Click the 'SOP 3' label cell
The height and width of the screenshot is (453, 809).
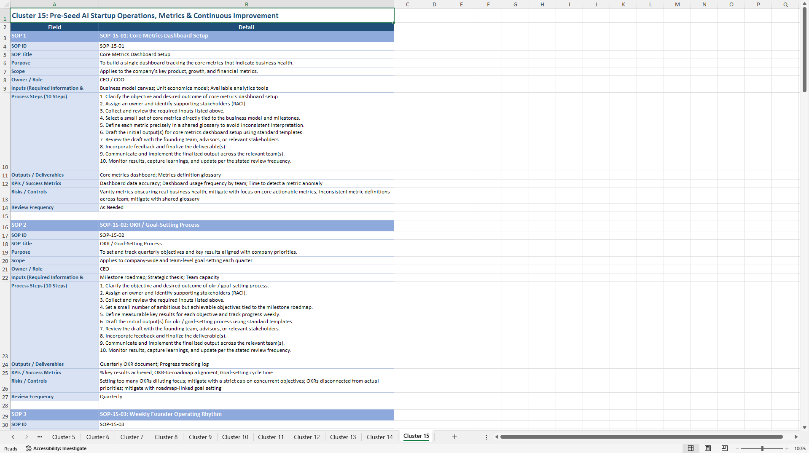point(54,415)
